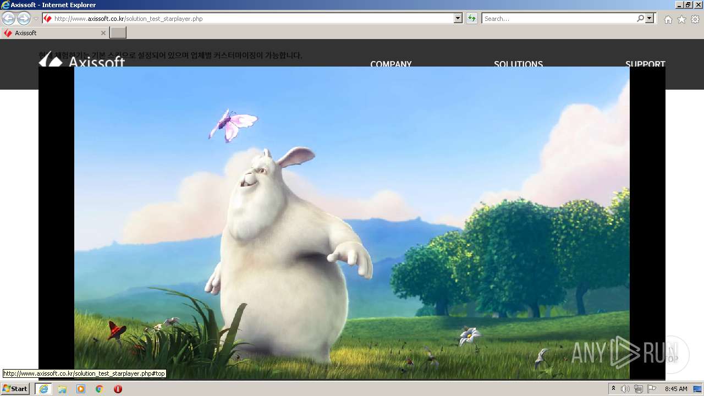Open the volume speaker tray icon
704x396 pixels.
click(625, 389)
